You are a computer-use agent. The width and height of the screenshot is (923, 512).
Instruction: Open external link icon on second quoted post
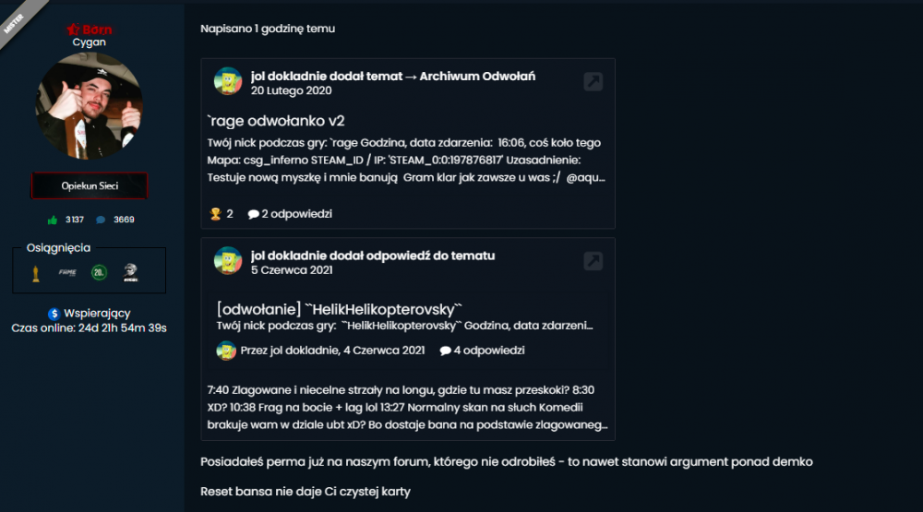tap(593, 262)
